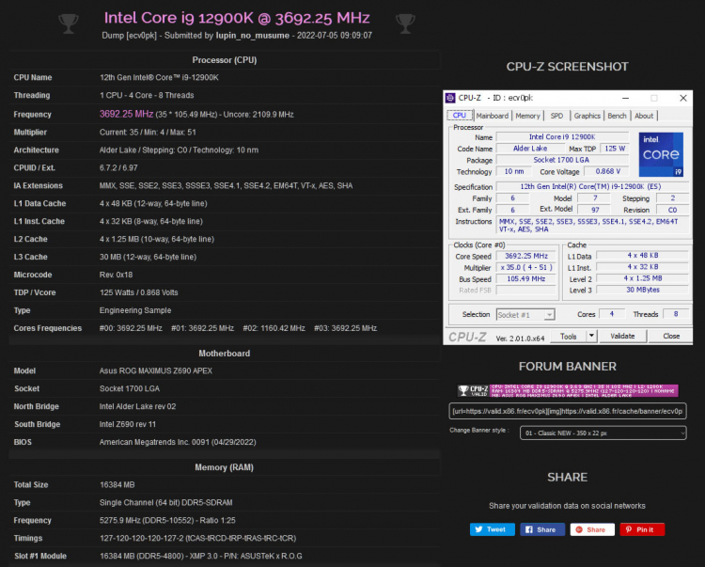The width and height of the screenshot is (705, 567).
Task: Open the Bench tab
Action: click(x=618, y=116)
